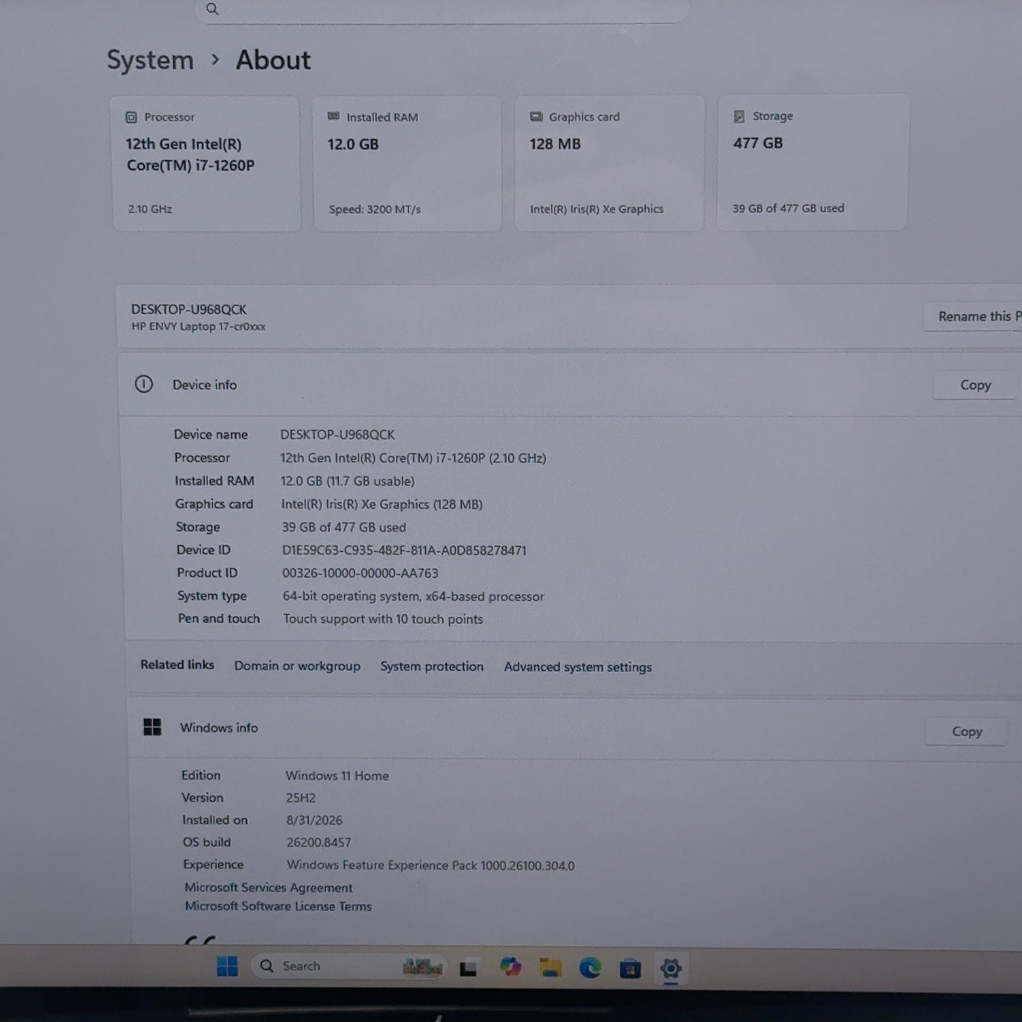Go back to System in the breadcrumb
Image resolution: width=1022 pixels, height=1022 pixels.
pos(151,60)
